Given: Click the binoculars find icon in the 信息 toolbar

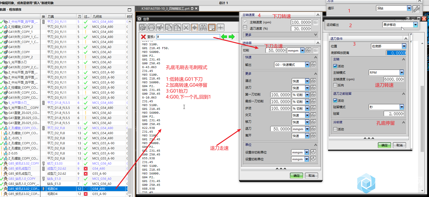Looking at the screenshot, I should 203,27.
